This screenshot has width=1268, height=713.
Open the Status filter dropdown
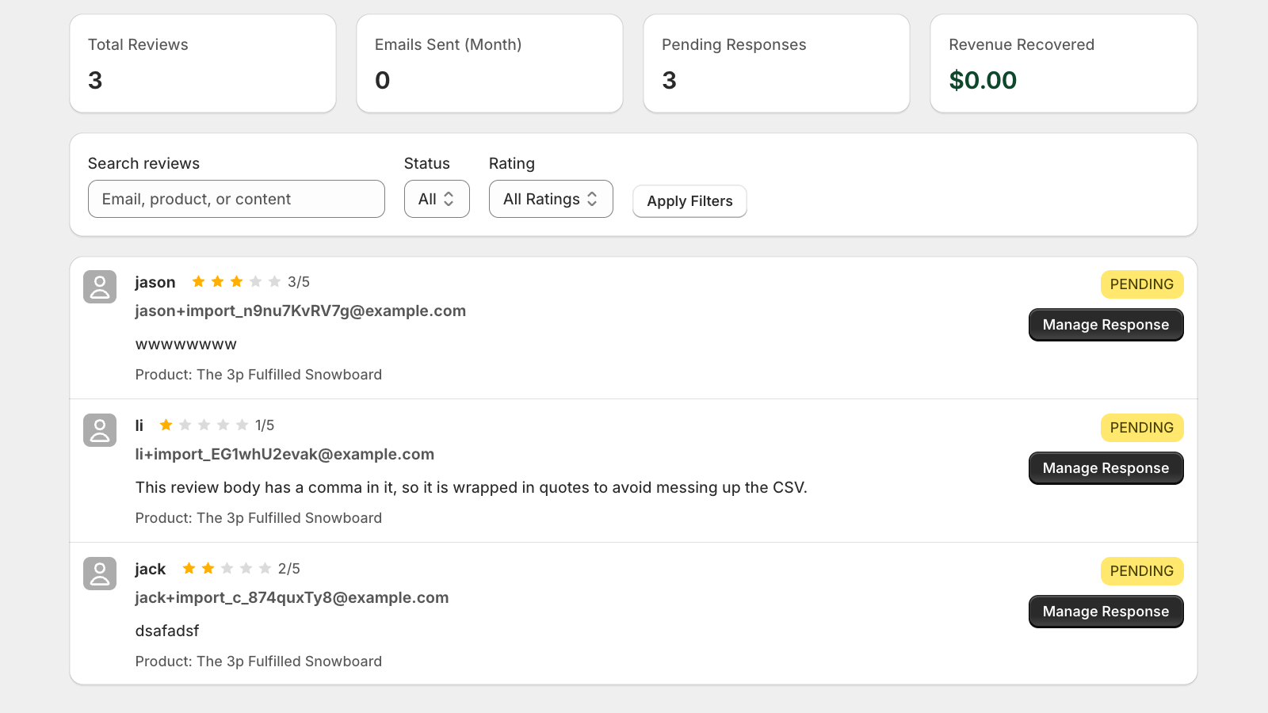point(437,199)
